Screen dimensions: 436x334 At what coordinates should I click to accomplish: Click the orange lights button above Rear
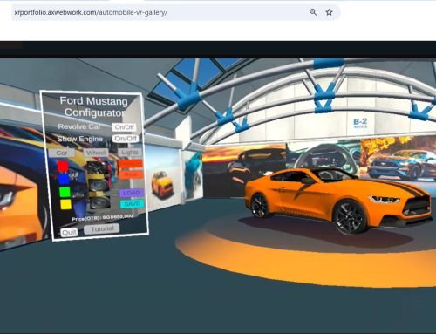(130, 164)
